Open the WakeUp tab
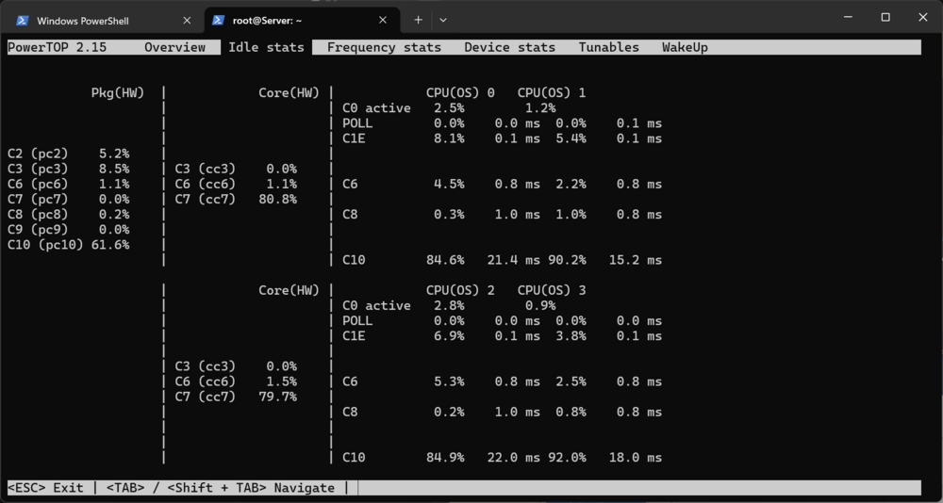 pos(685,47)
